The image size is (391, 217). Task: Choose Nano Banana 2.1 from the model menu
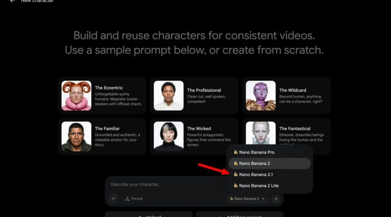tap(270, 175)
